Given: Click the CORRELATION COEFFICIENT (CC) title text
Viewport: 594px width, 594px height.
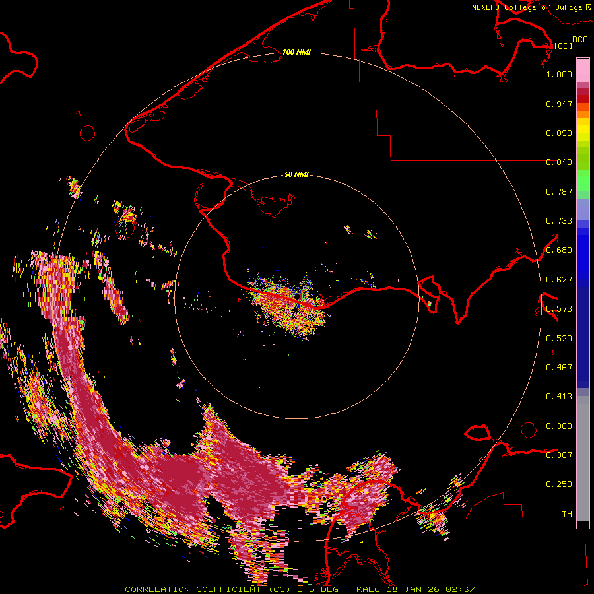Looking at the screenshot, I should point(208,589).
